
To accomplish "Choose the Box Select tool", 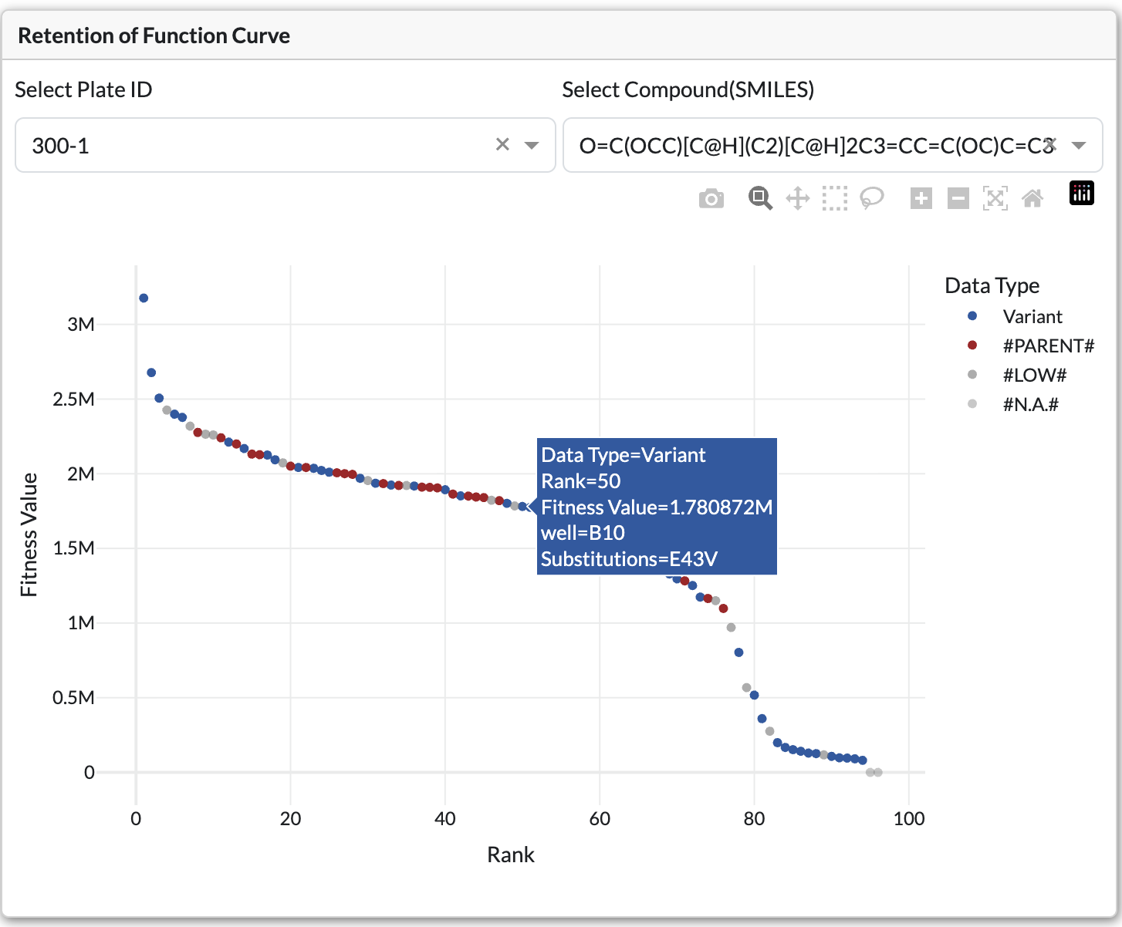I will tap(834, 198).
